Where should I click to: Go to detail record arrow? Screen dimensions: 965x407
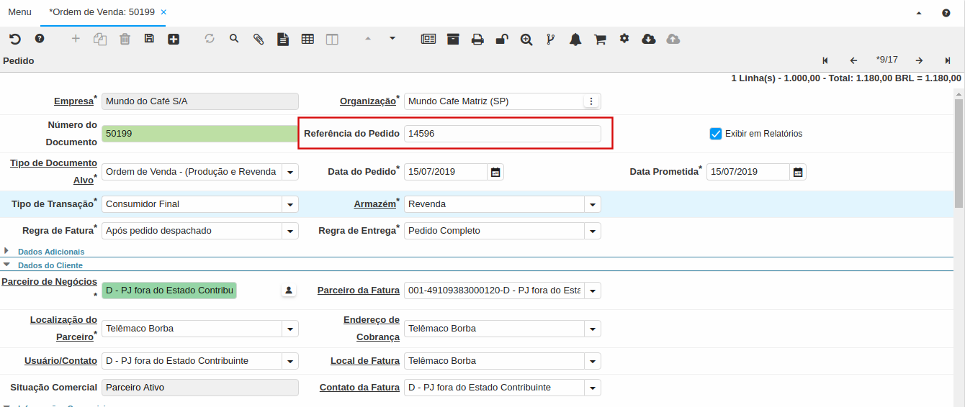pos(392,39)
